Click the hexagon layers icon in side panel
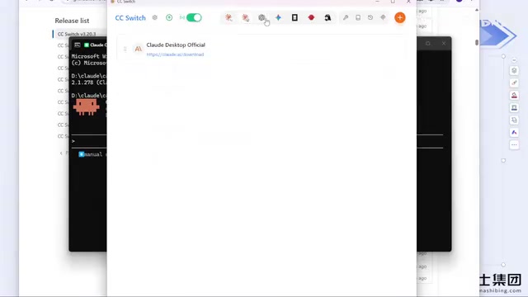The width and height of the screenshot is (528, 297). point(514,70)
